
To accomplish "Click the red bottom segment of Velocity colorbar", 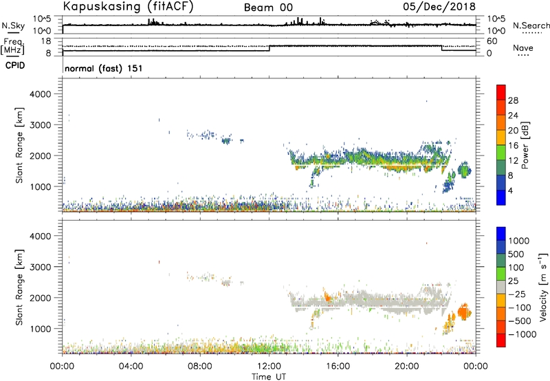I will 501,340.
